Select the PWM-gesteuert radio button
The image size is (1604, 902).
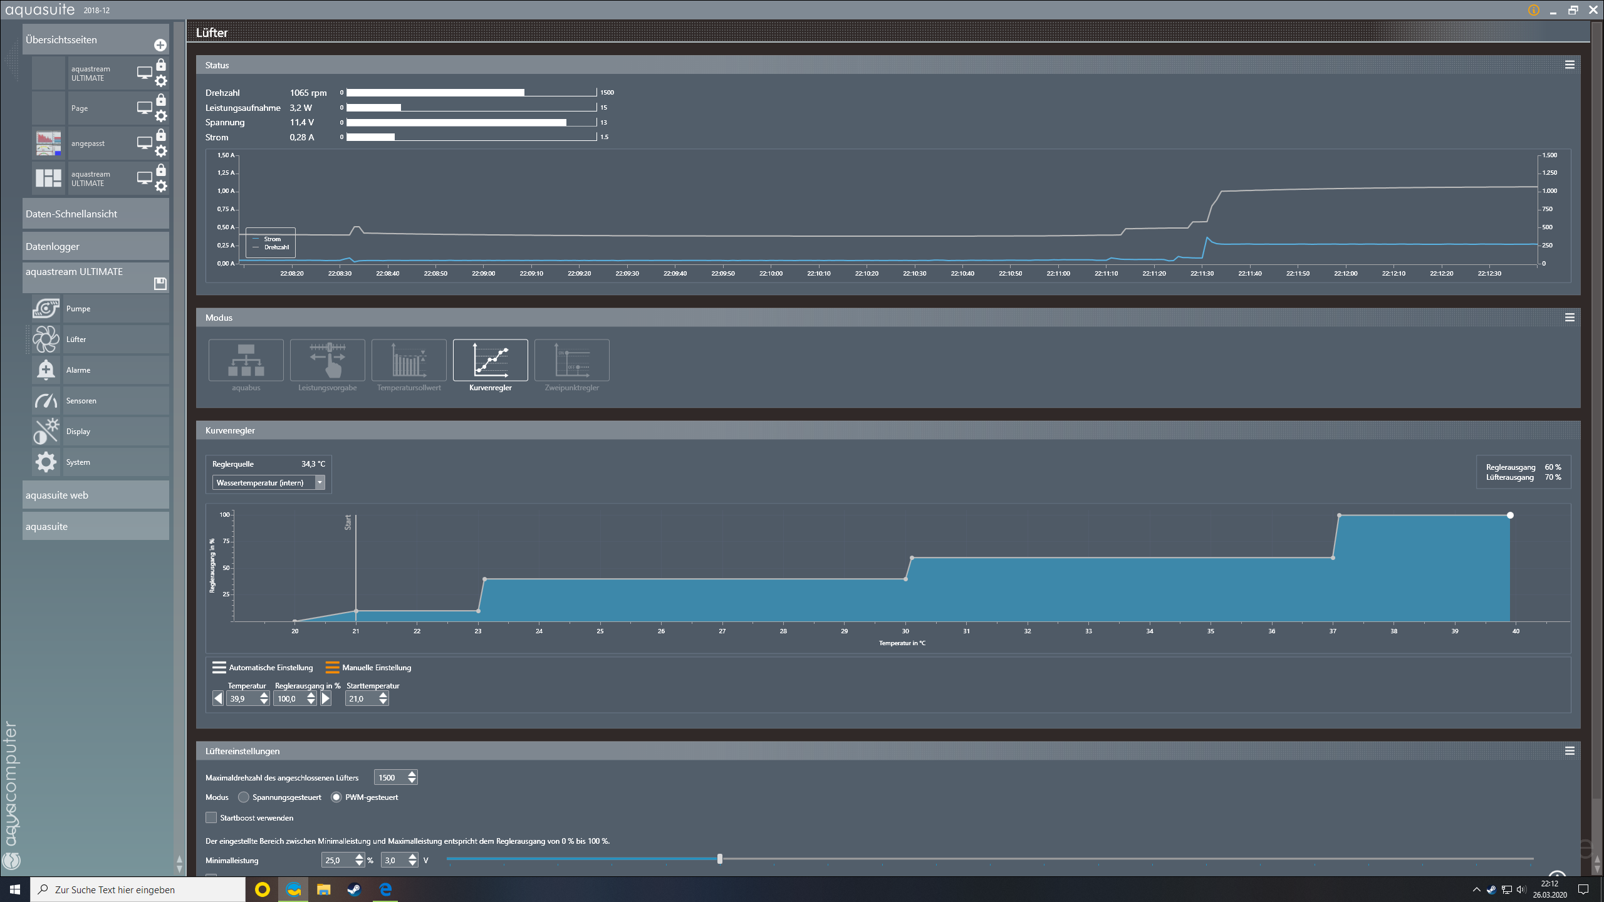click(336, 797)
